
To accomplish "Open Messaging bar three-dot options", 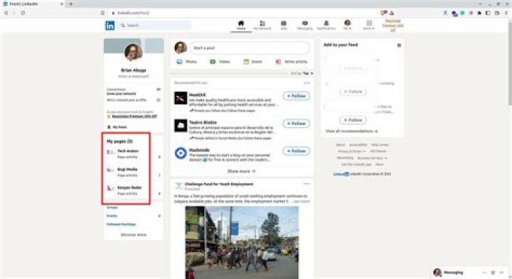I will pos(484,273).
